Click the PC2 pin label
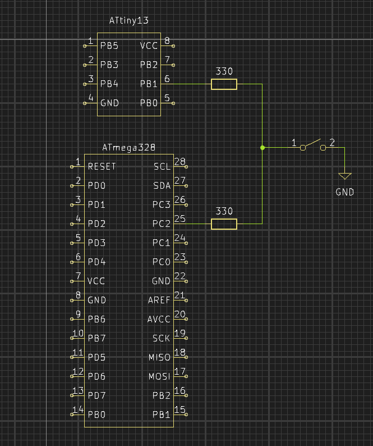 pos(162,224)
